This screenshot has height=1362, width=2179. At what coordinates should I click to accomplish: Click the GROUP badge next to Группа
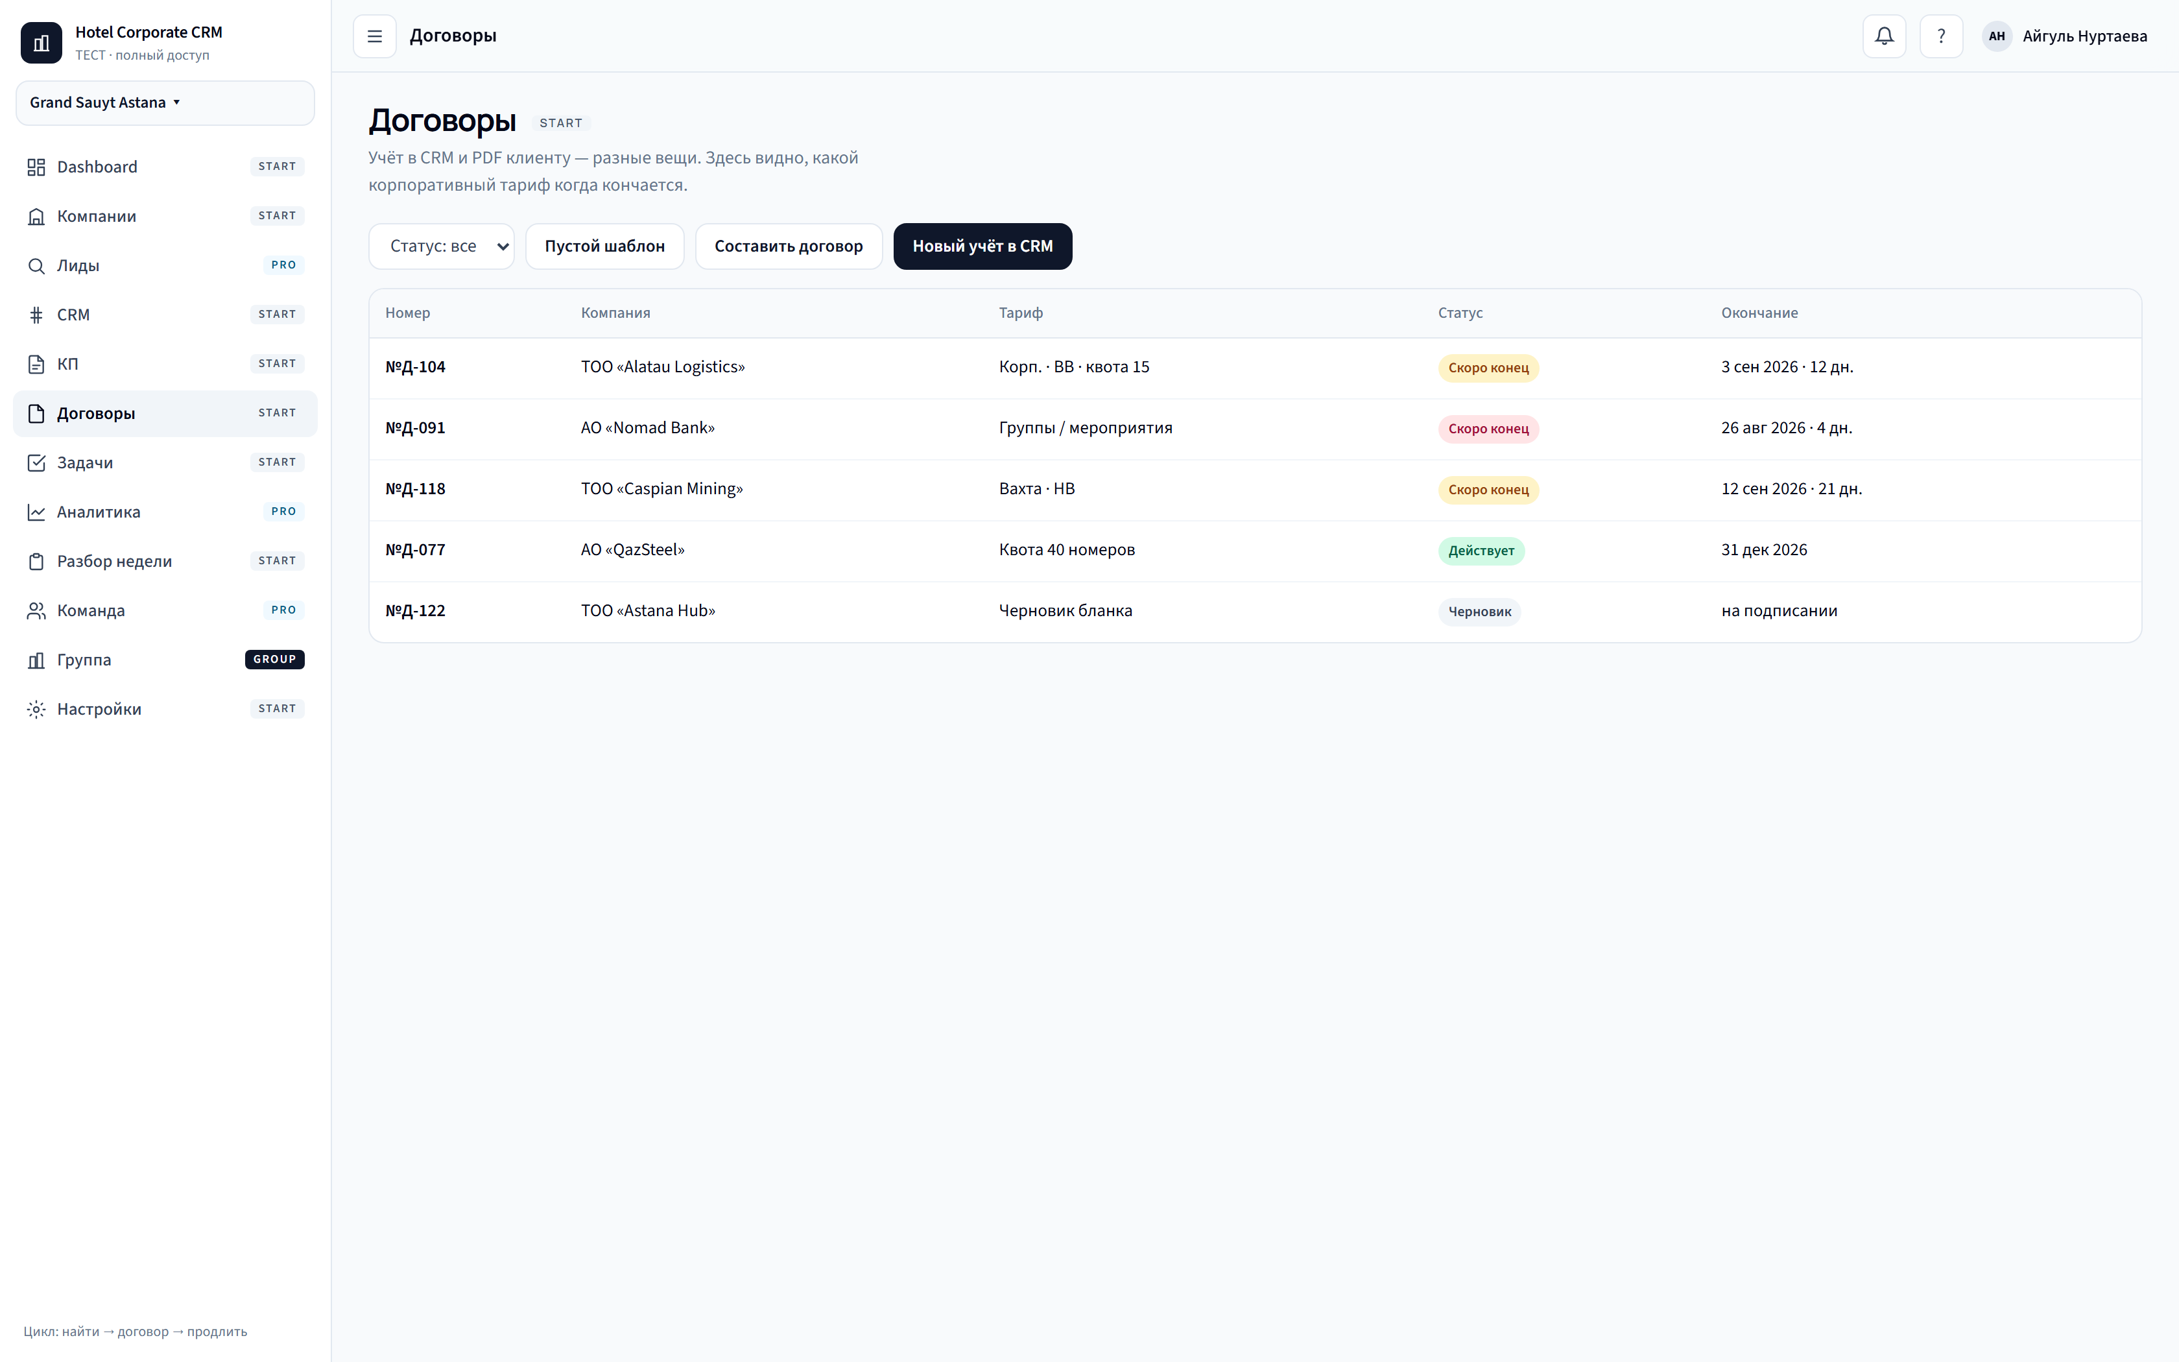[x=274, y=660]
